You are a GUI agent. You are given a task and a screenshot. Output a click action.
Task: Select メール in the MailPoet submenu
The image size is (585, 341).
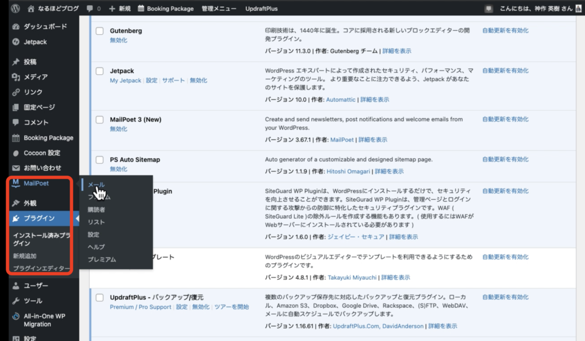96,184
